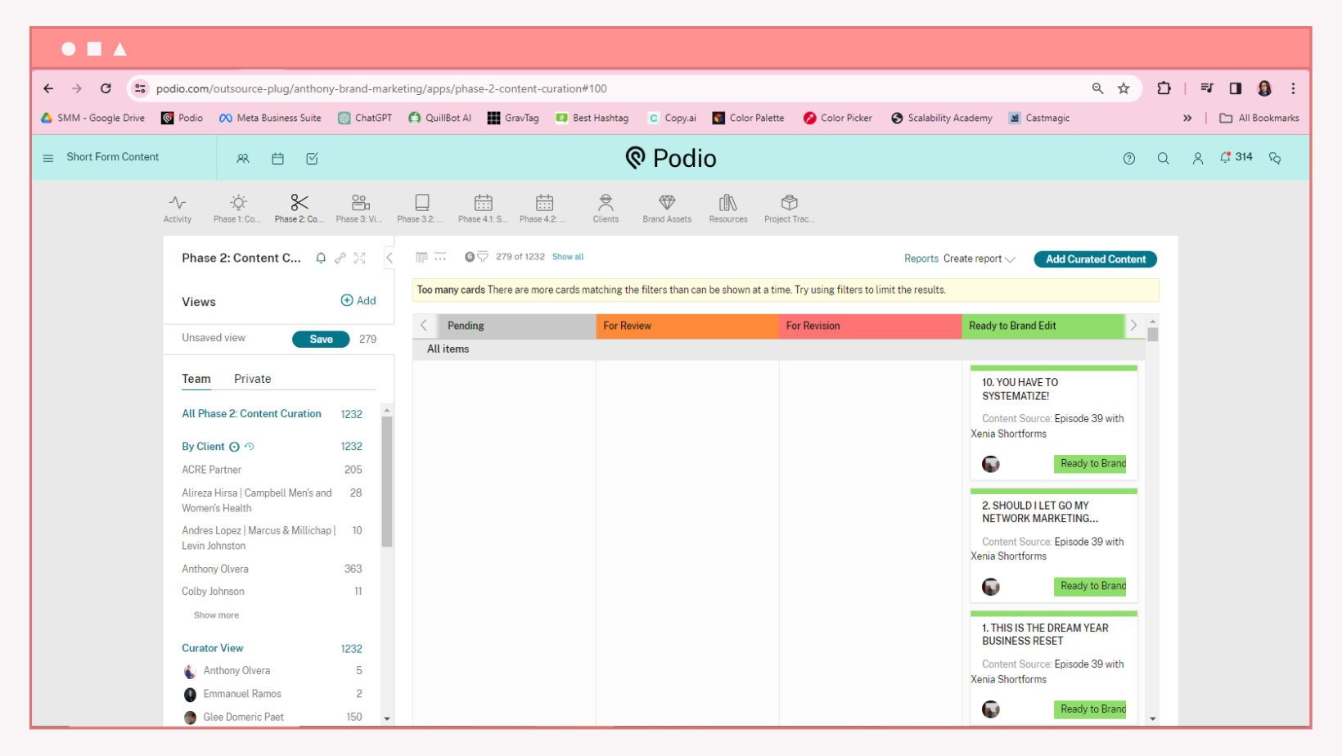Add a new view
1342x756 pixels.
click(x=358, y=301)
